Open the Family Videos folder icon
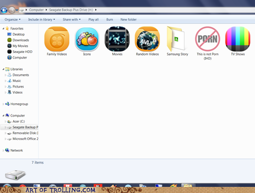 coord(57,39)
